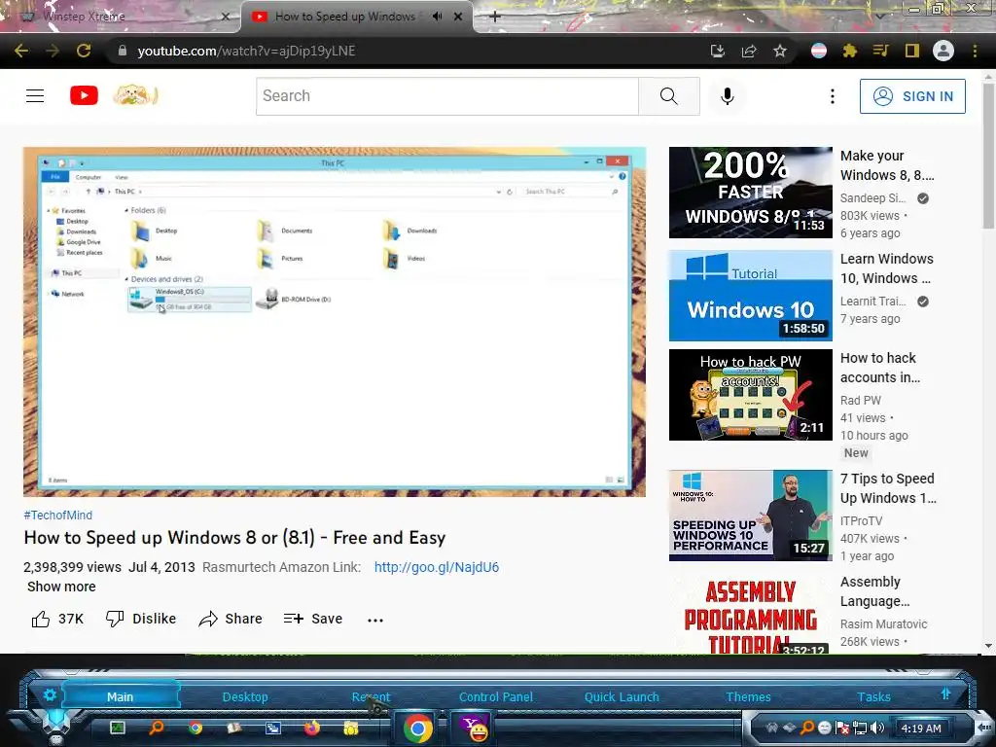Open How to hack PW accounts thumbnail
The height and width of the screenshot is (747, 996).
750,395
